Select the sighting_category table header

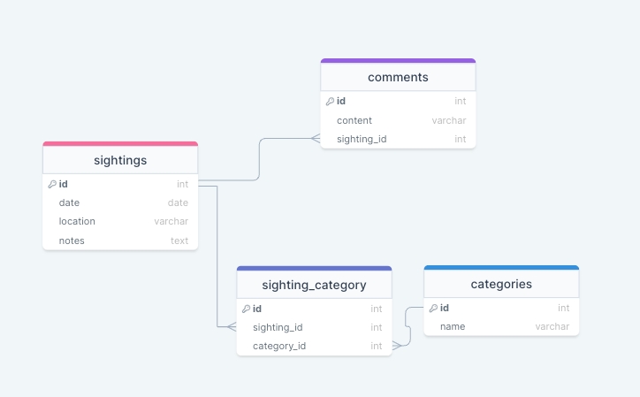point(314,285)
